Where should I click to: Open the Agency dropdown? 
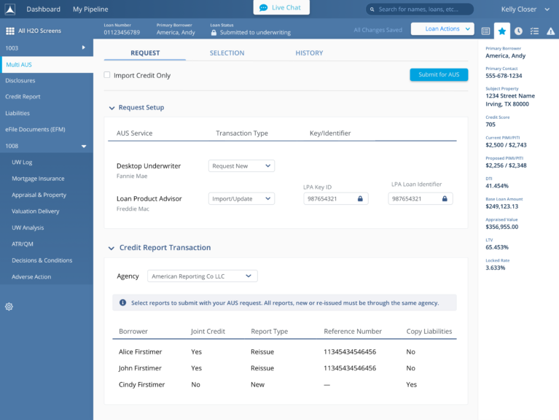point(202,276)
